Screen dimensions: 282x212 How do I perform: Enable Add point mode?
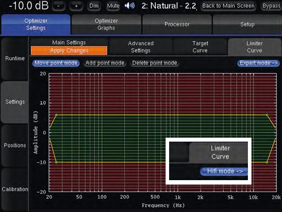coord(105,63)
